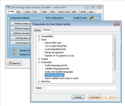Expand the Compatibility tree node
The image size is (125, 106).
click(x=39, y=36)
